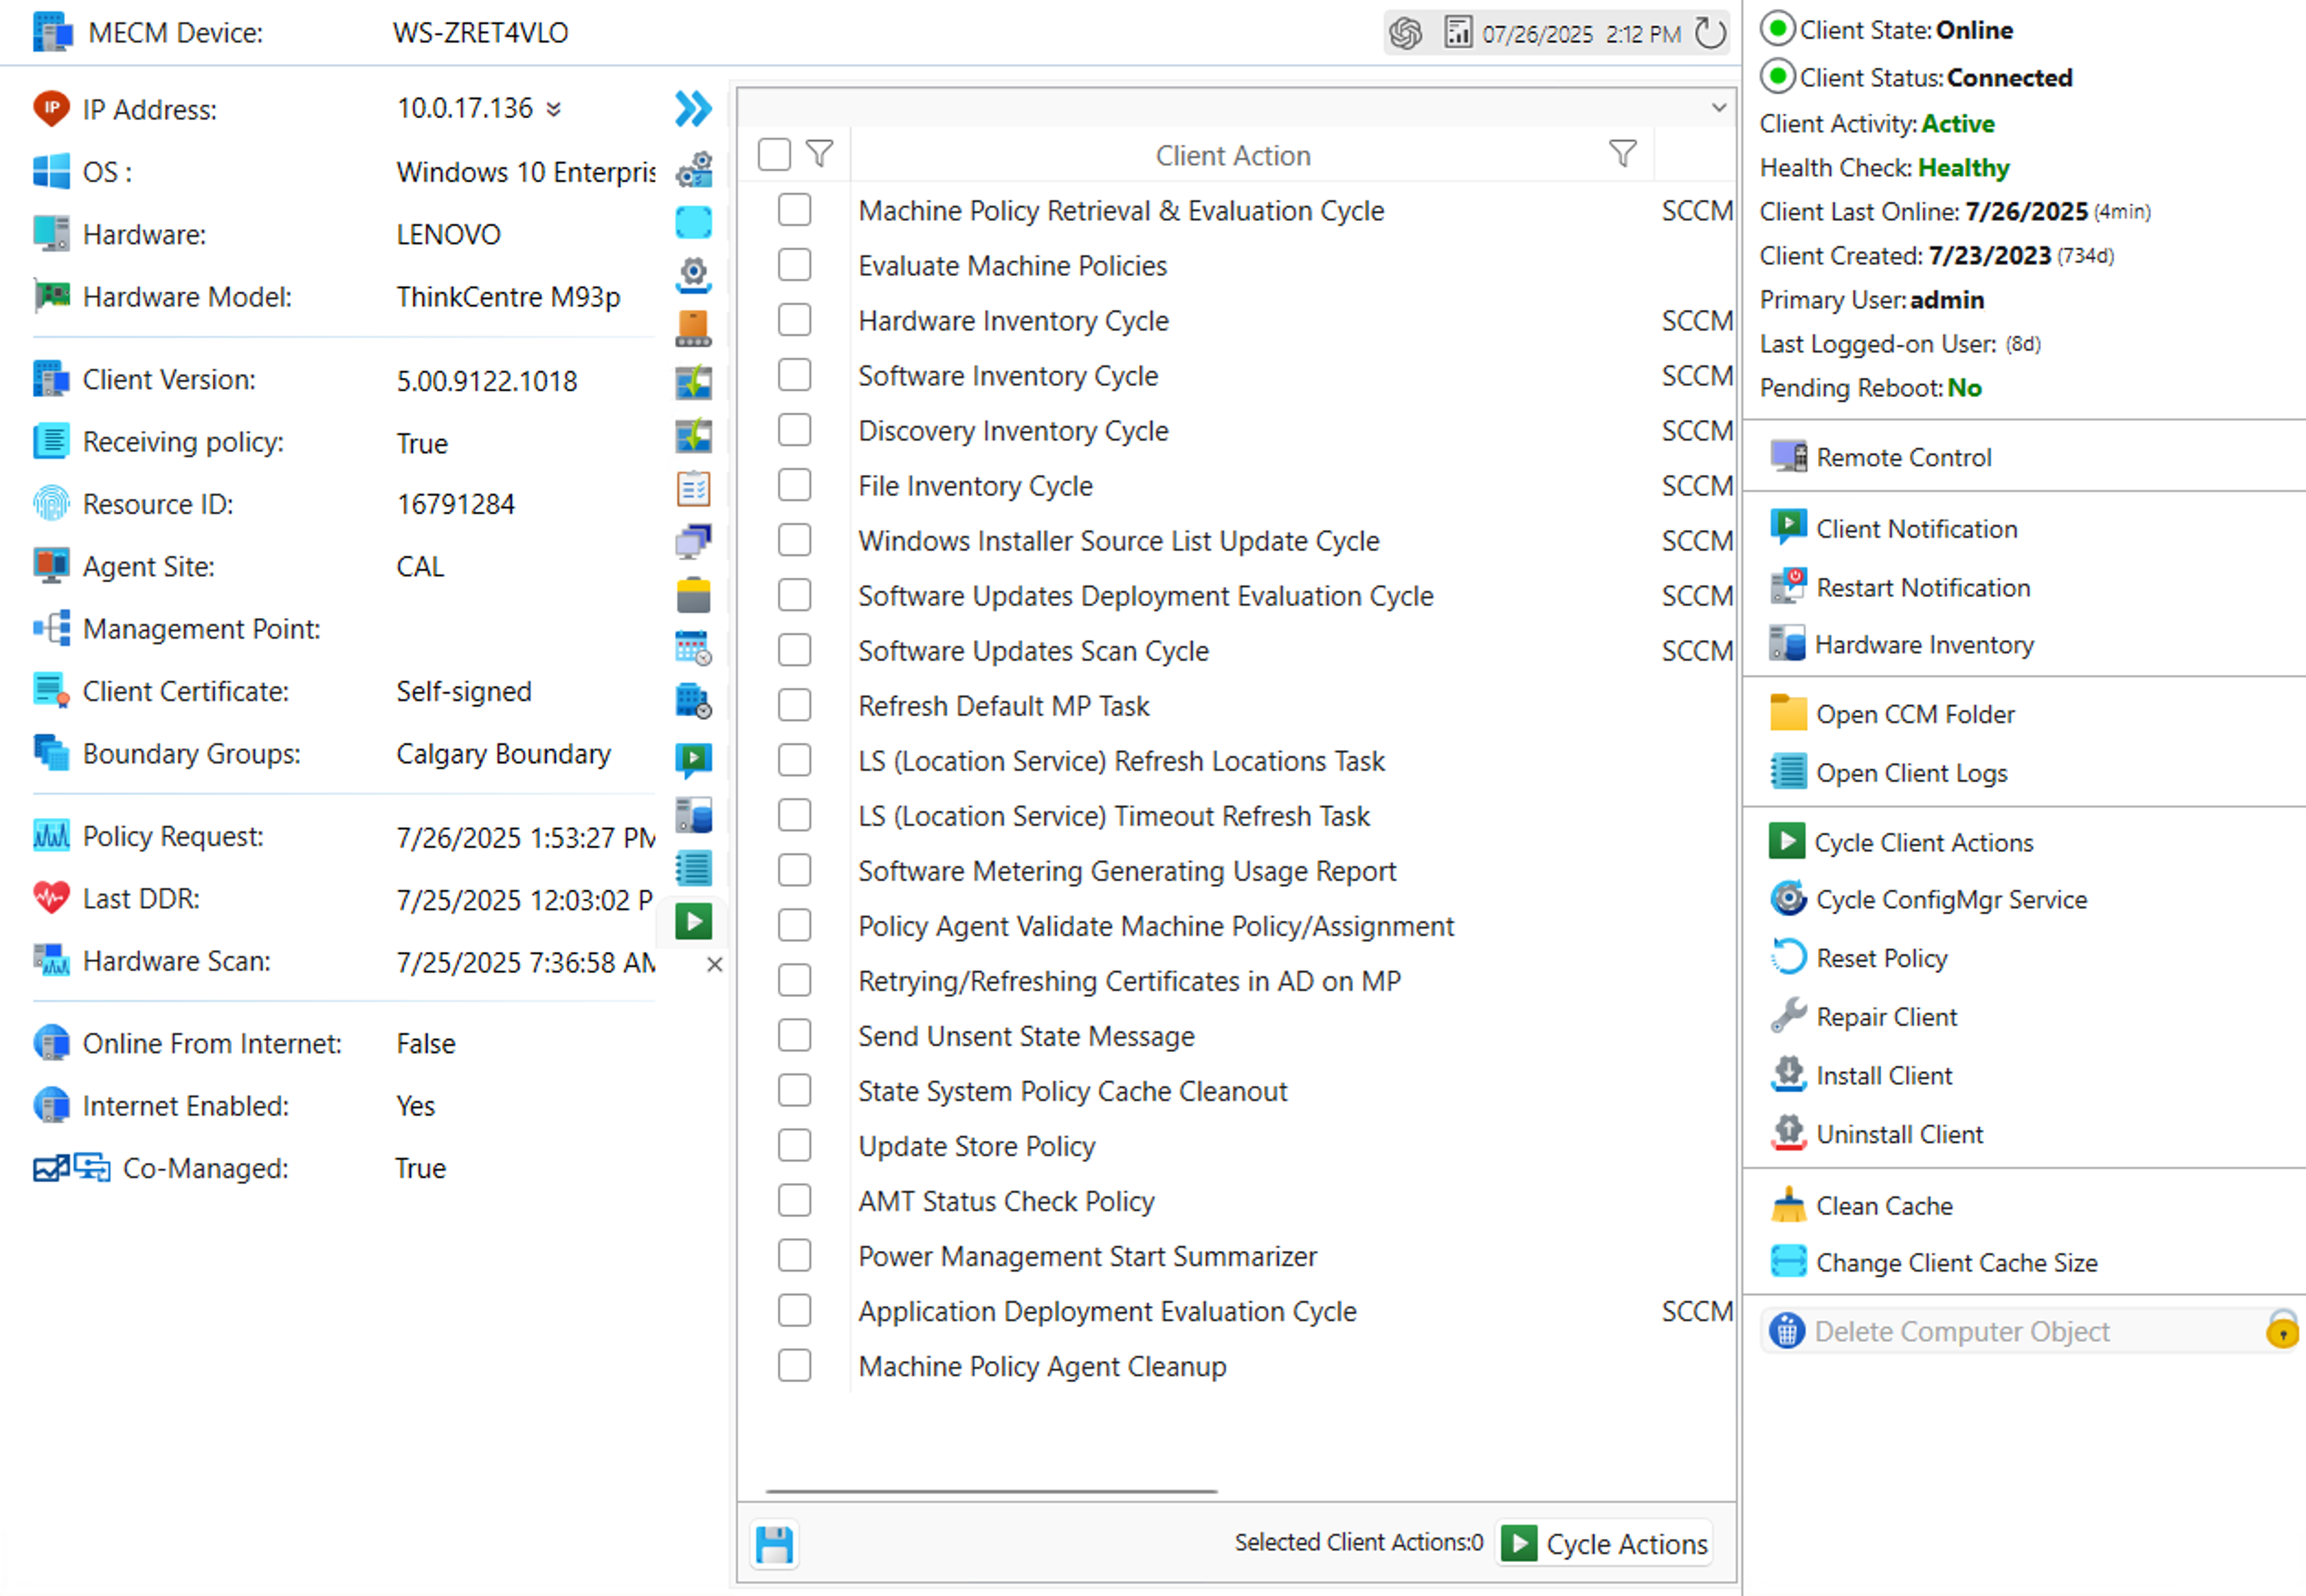Check the Refresh Default MP Task checkbox
Viewport: 2306px width, 1596px height.
pyautogui.click(x=794, y=705)
